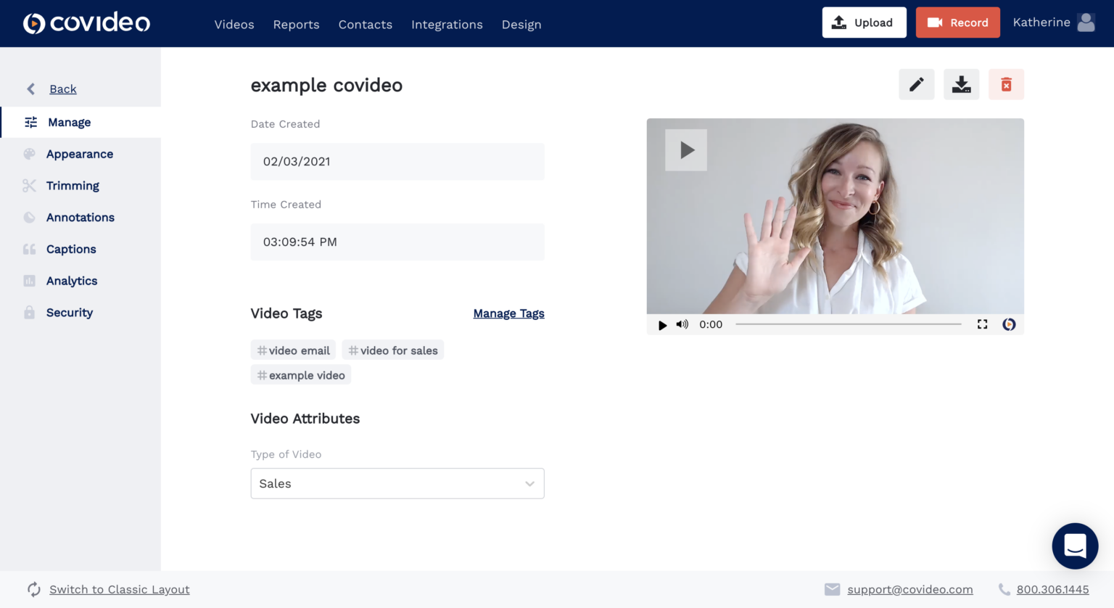Open the Type of Video dropdown

pyautogui.click(x=397, y=483)
